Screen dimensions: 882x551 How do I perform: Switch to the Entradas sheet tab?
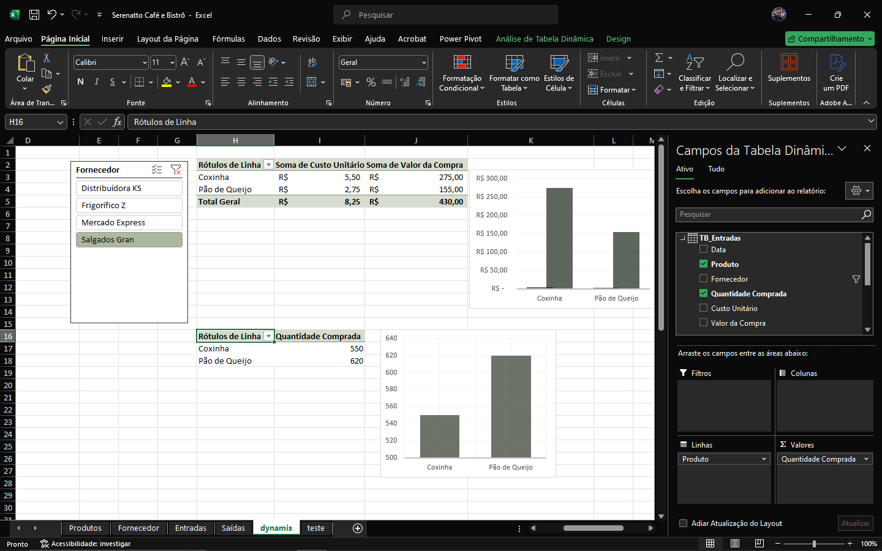190,528
